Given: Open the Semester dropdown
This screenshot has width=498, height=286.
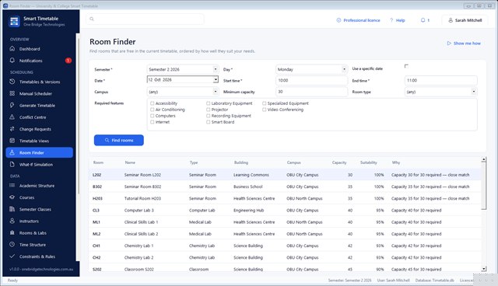Looking at the screenshot, I should pyautogui.click(x=183, y=69).
